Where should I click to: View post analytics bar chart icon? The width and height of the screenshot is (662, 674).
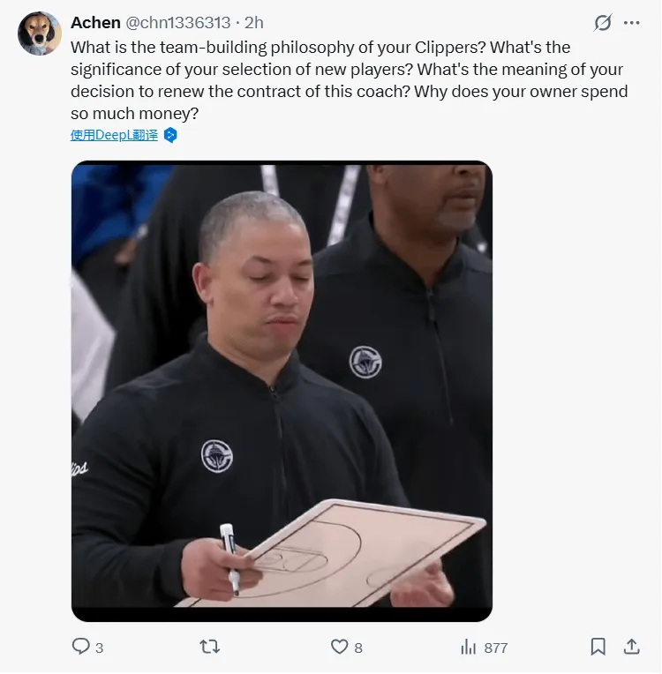click(468, 647)
